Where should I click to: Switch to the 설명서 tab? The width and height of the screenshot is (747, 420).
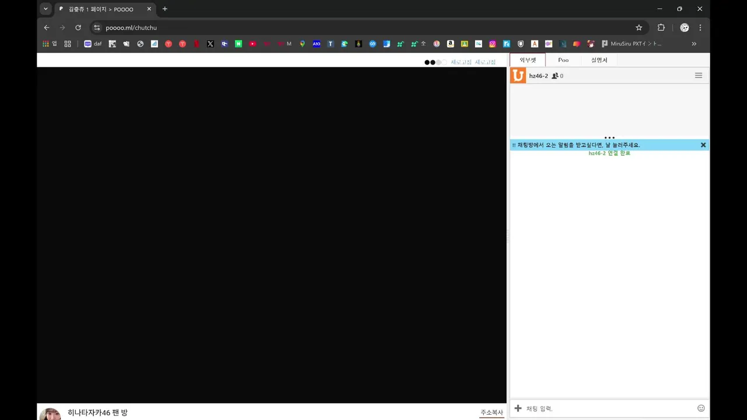coord(599,60)
